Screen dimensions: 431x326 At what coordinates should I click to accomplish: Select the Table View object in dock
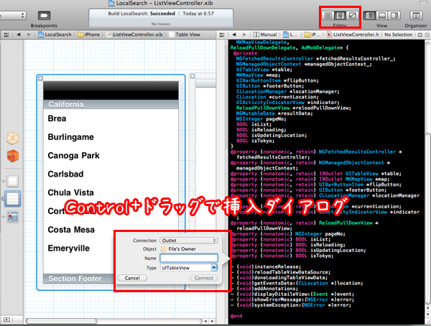[x=12, y=199]
